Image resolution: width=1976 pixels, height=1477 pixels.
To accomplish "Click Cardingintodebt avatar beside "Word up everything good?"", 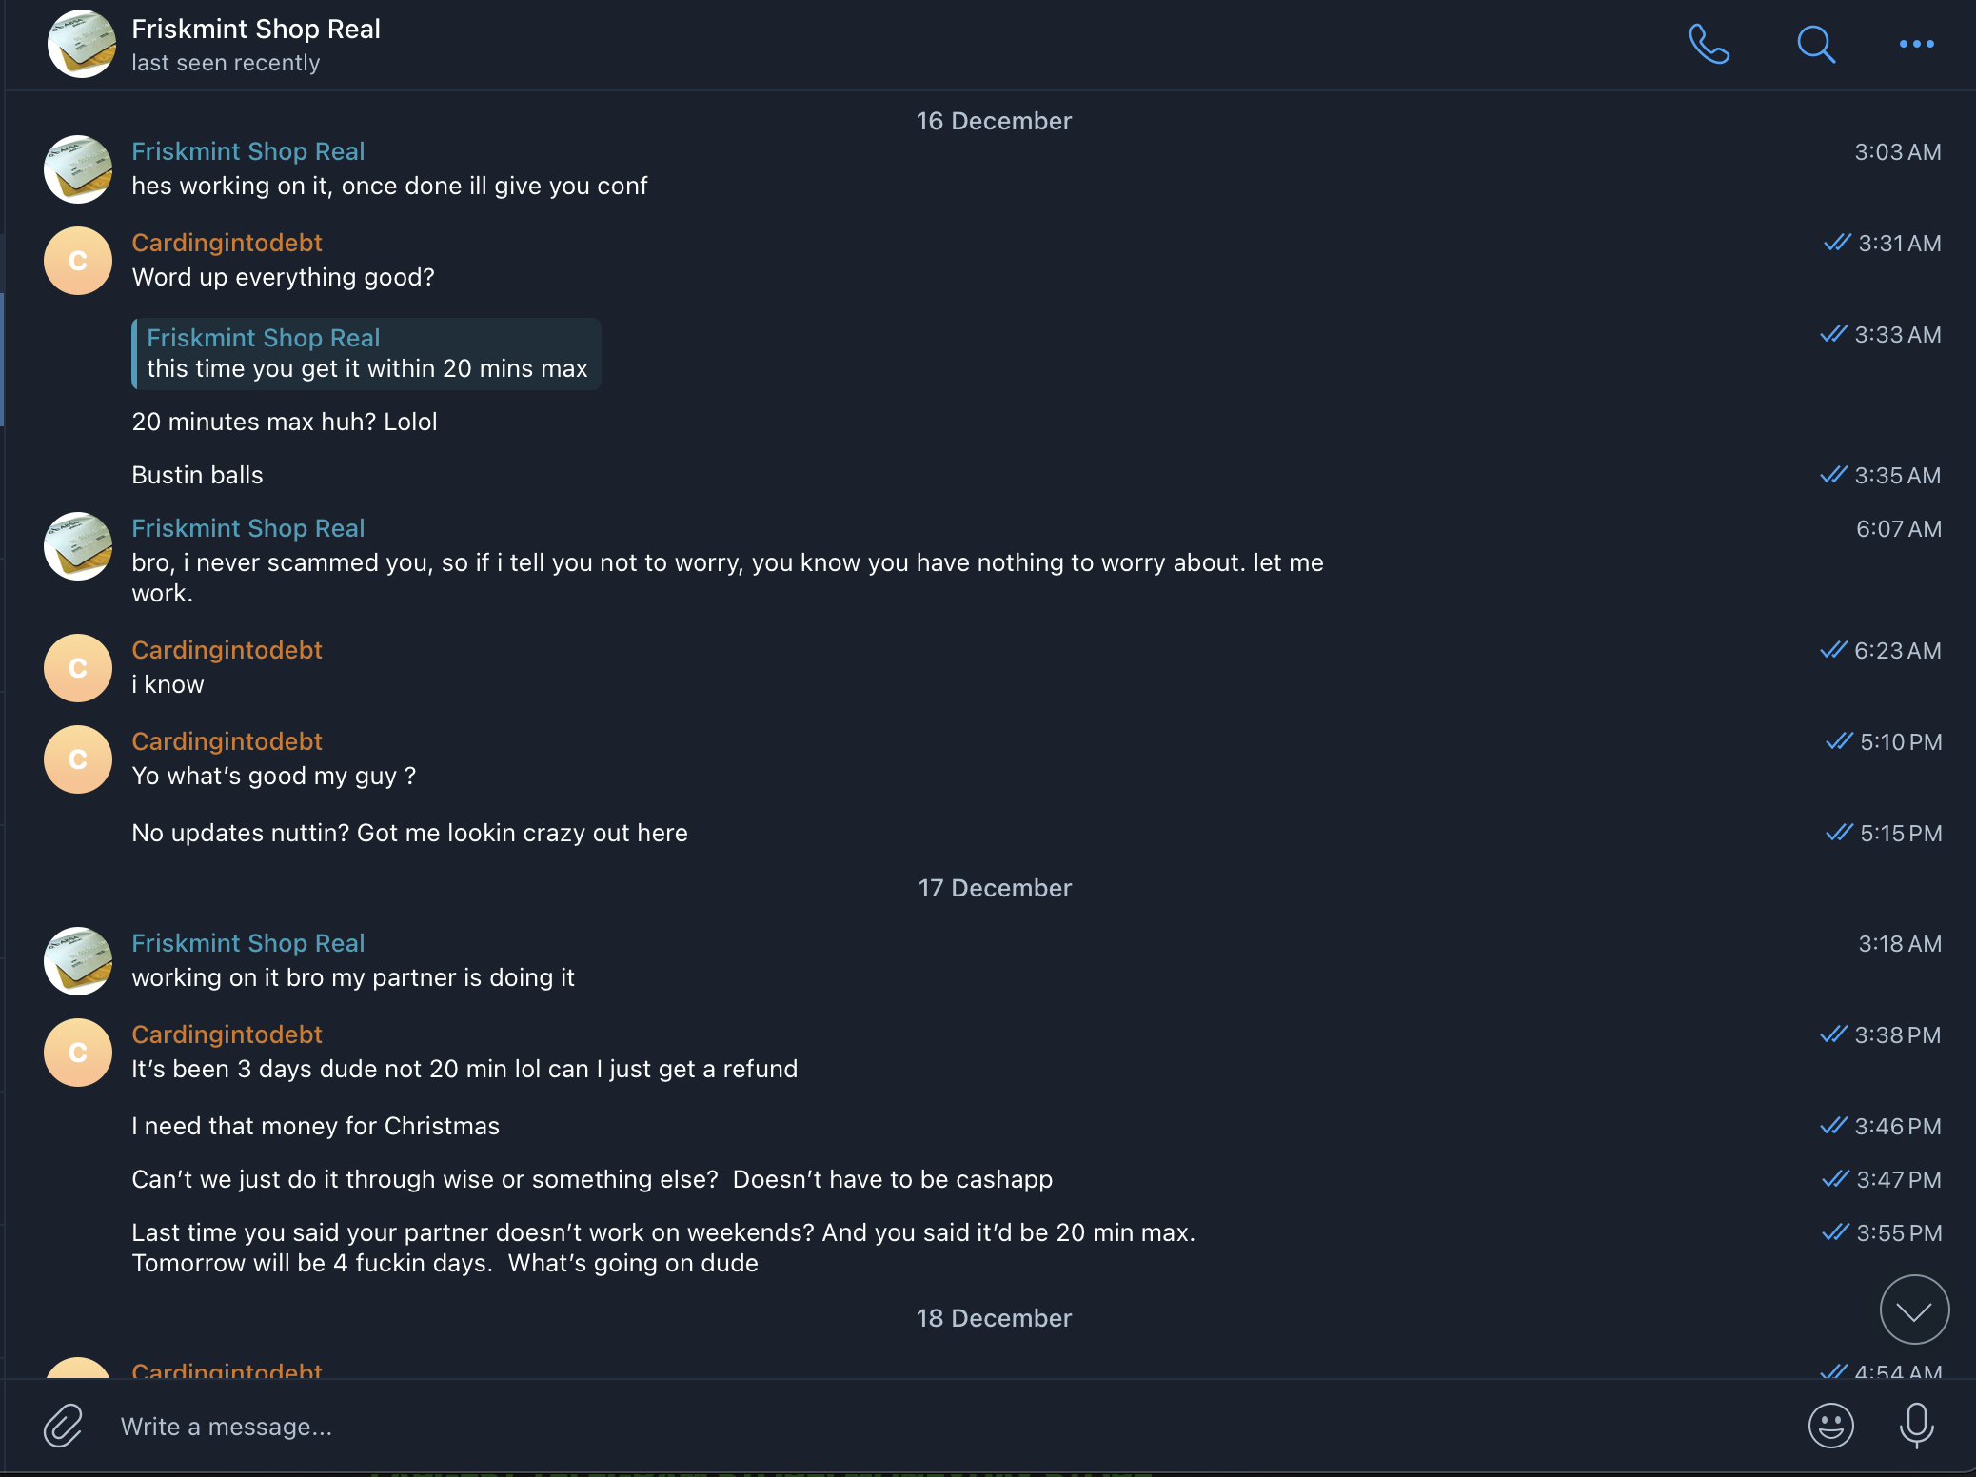I will [78, 261].
